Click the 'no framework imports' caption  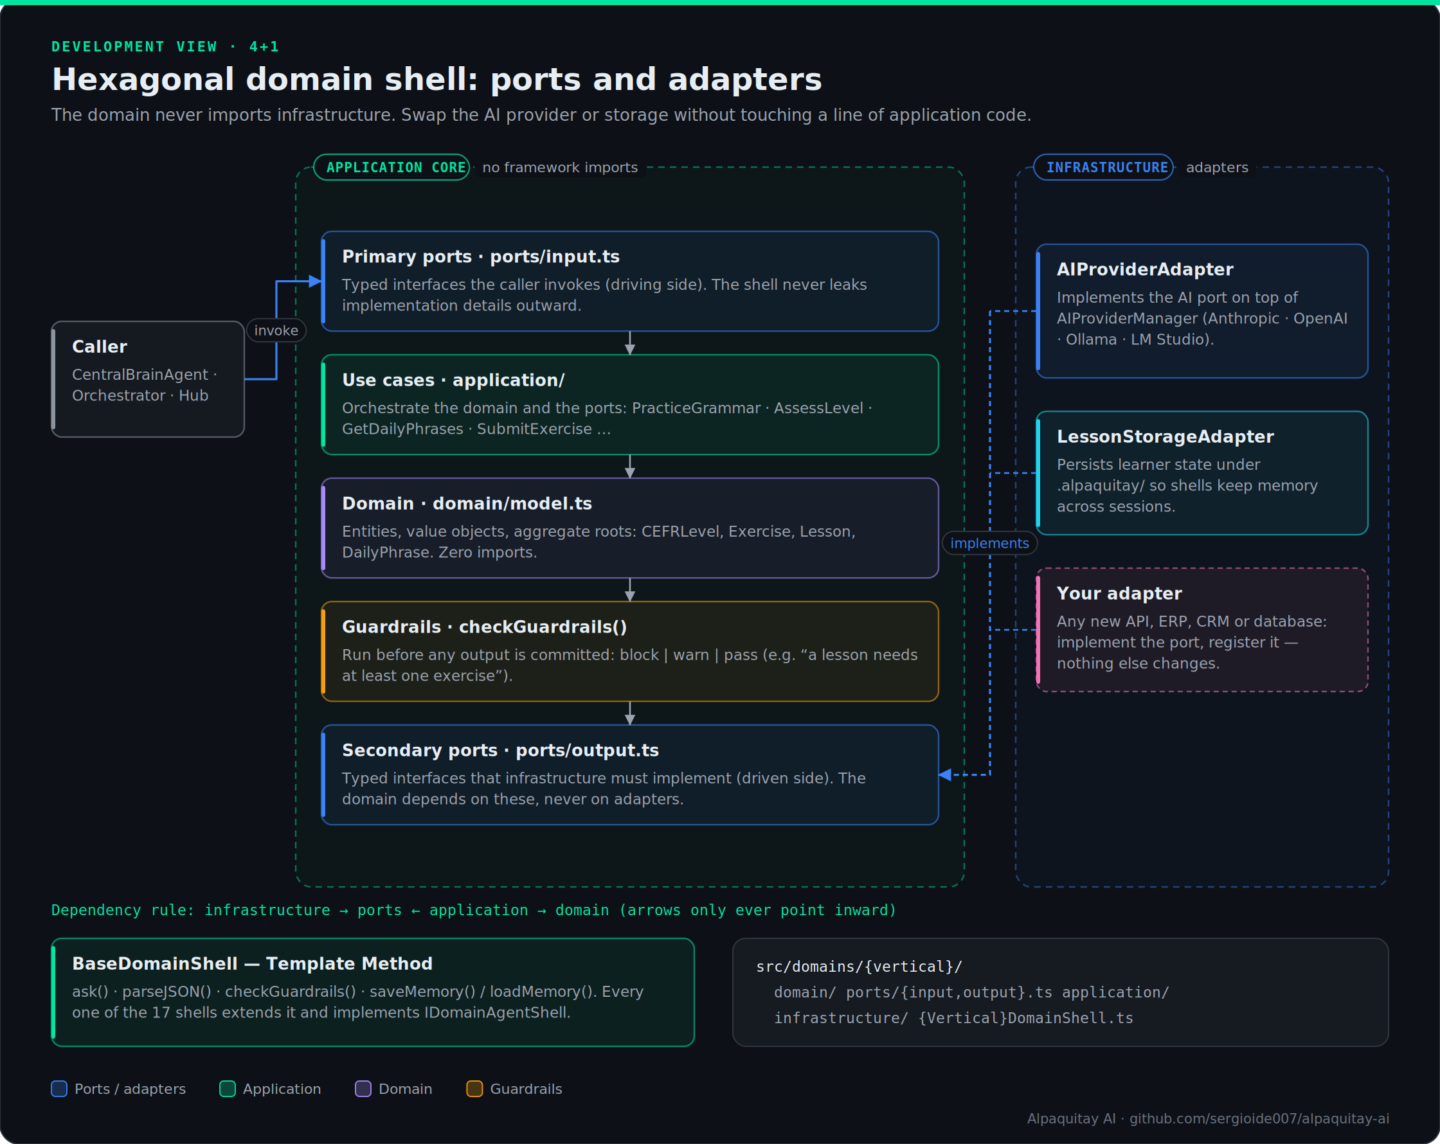[x=560, y=168]
